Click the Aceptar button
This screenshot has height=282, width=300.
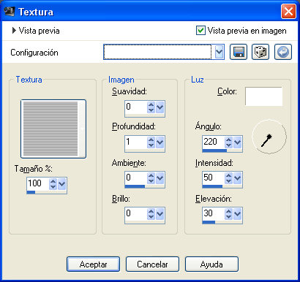tap(94, 264)
